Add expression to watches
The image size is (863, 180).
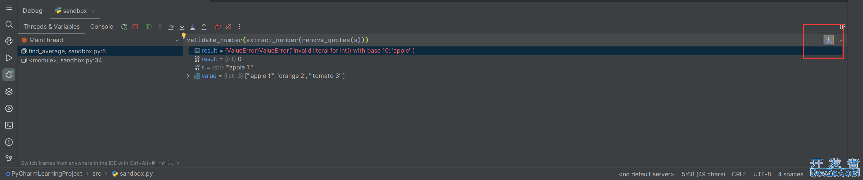[828, 40]
